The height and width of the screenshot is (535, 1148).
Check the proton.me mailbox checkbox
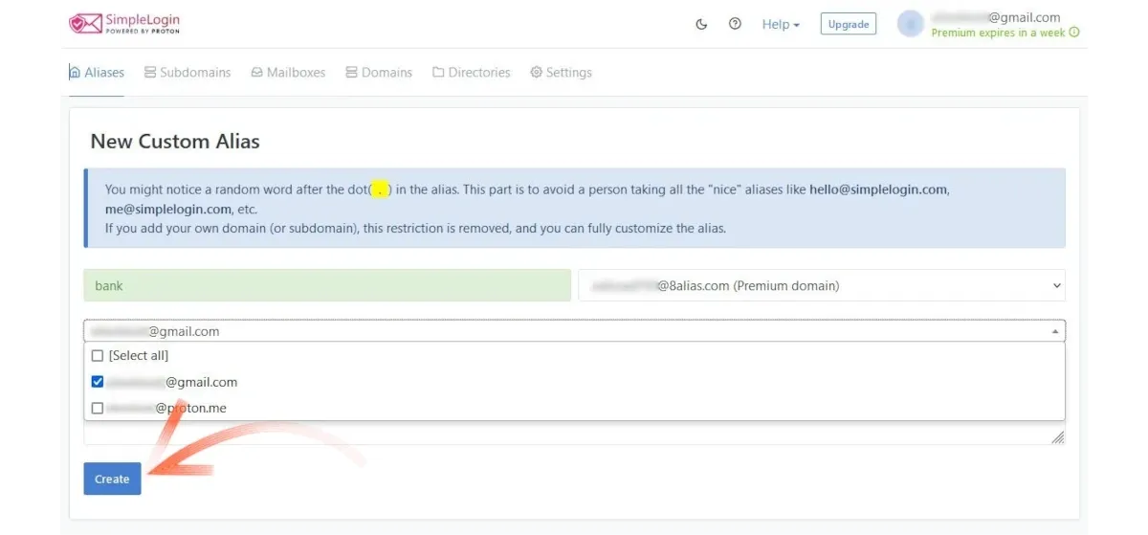[x=98, y=409]
